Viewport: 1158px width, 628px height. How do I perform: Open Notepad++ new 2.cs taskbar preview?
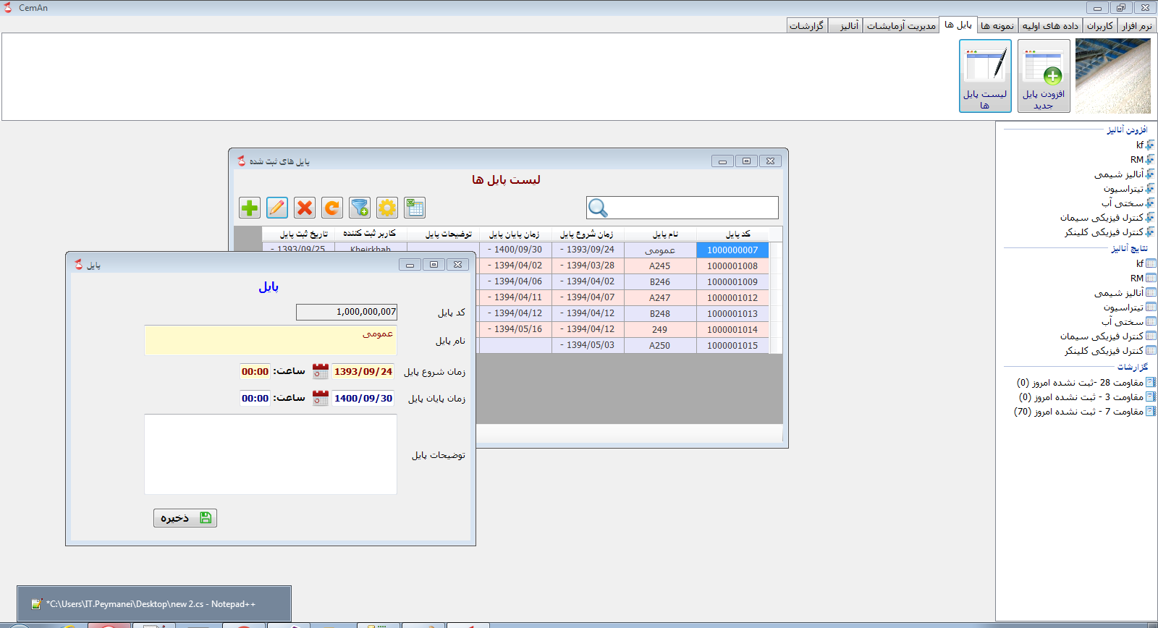[154, 603]
